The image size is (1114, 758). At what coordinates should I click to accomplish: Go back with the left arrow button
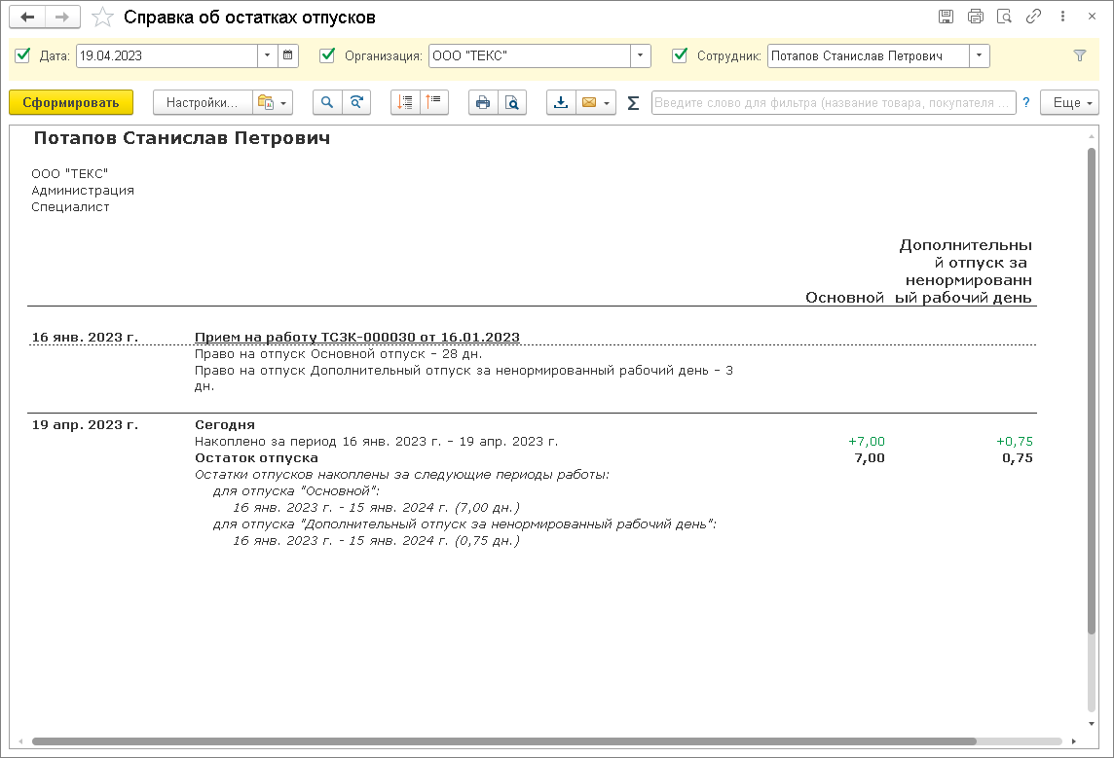coord(27,18)
